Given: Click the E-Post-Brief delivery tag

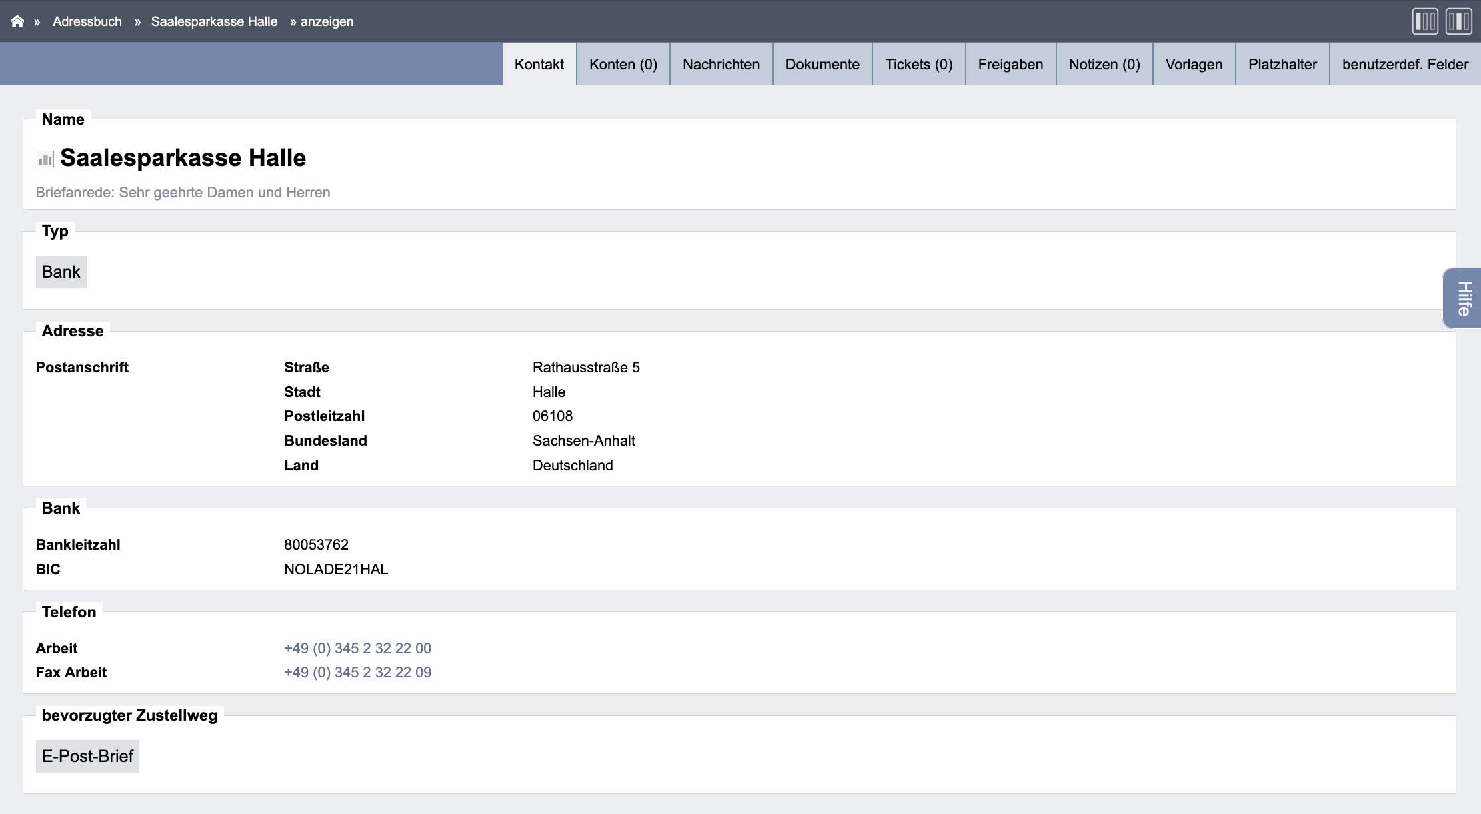Looking at the screenshot, I should [x=87, y=756].
